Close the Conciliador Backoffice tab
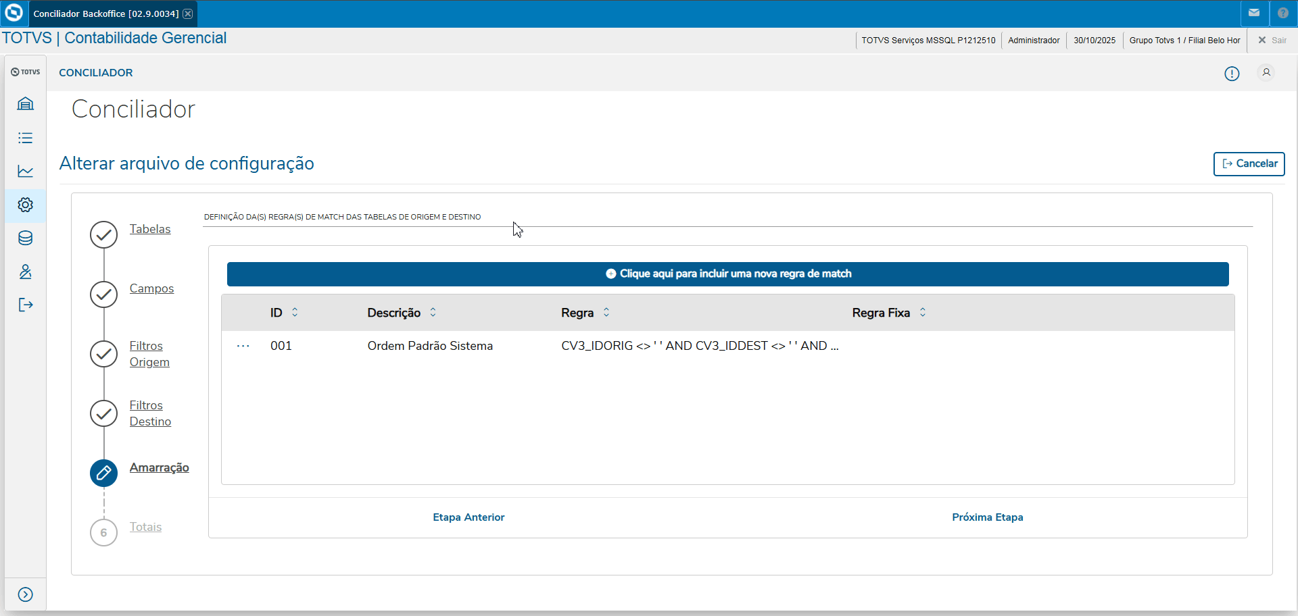The width and height of the screenshot is (1298, 616). click(188, 14)
